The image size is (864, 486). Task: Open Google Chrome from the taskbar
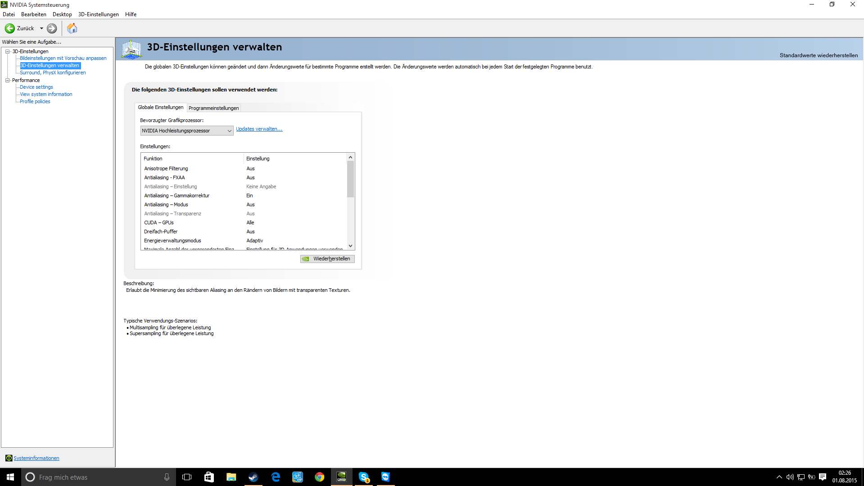click(319, 477)
